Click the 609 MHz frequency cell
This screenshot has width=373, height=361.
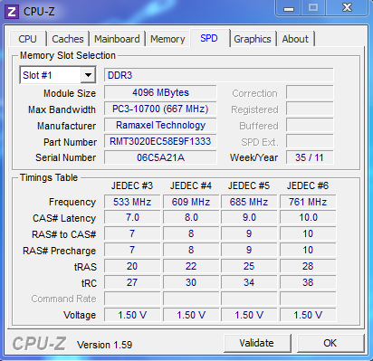coord(191,202)
